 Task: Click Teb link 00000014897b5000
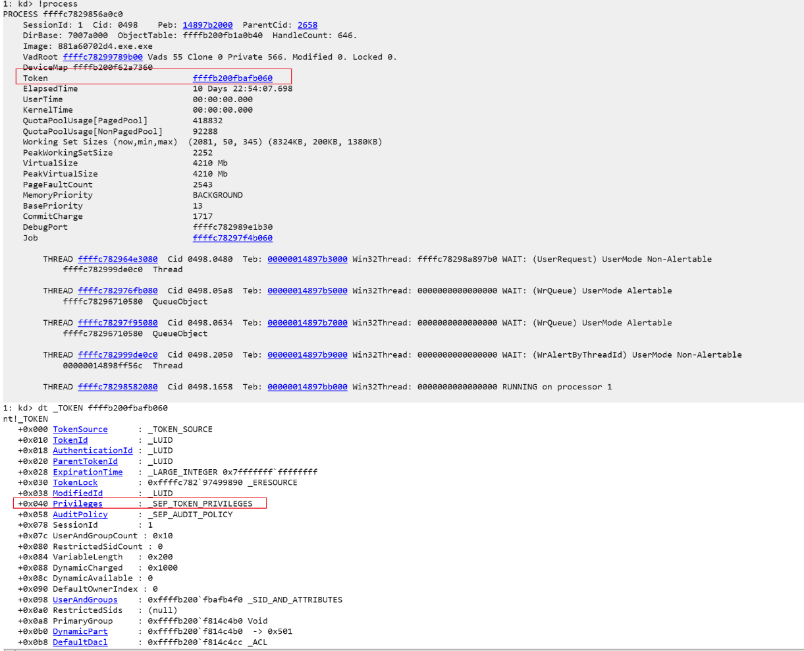click(307, 291)
